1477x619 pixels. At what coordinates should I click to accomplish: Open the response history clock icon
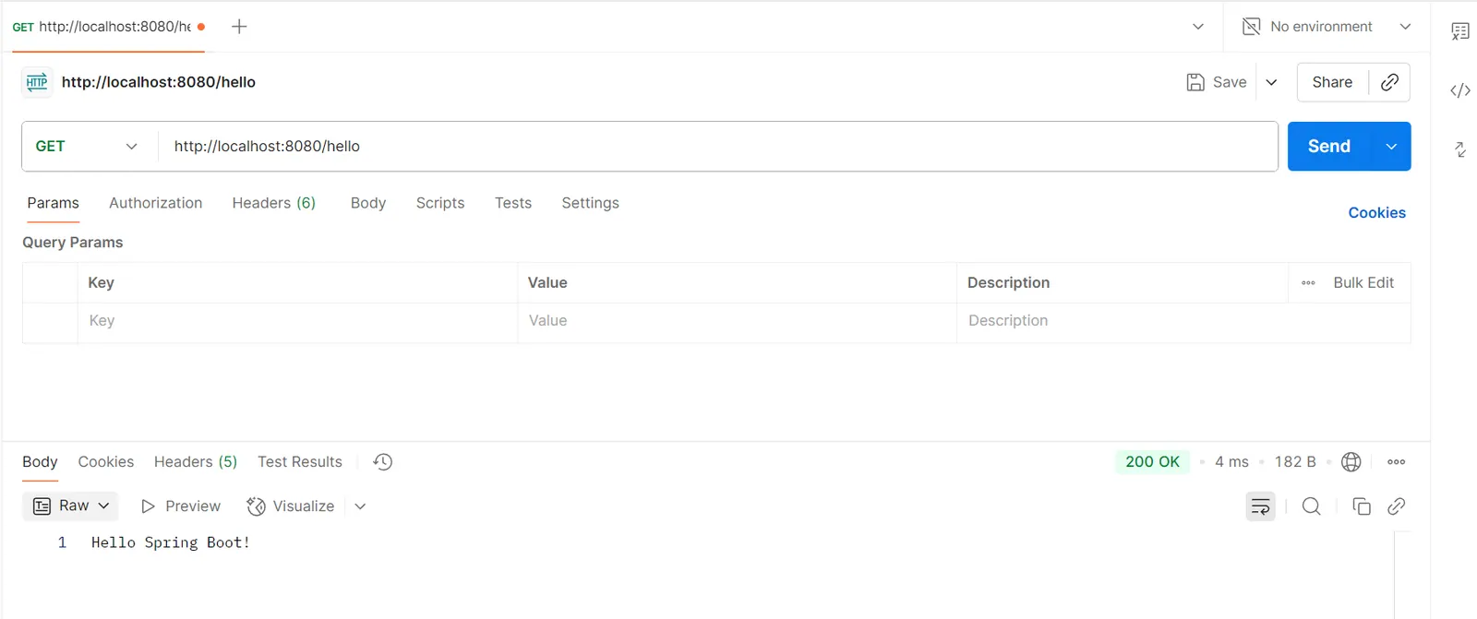[383, 462]
